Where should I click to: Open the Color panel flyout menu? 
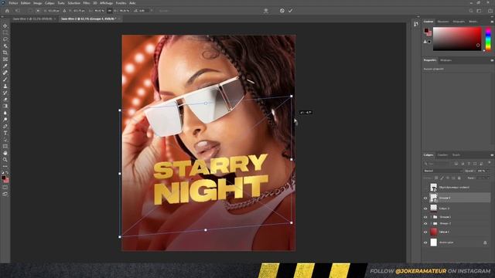pyautogui.click(x=492, y=22)
